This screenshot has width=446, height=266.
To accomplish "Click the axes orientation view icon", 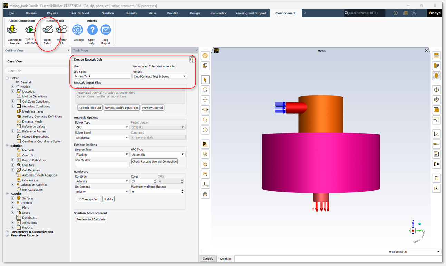I will coord(205,184).
